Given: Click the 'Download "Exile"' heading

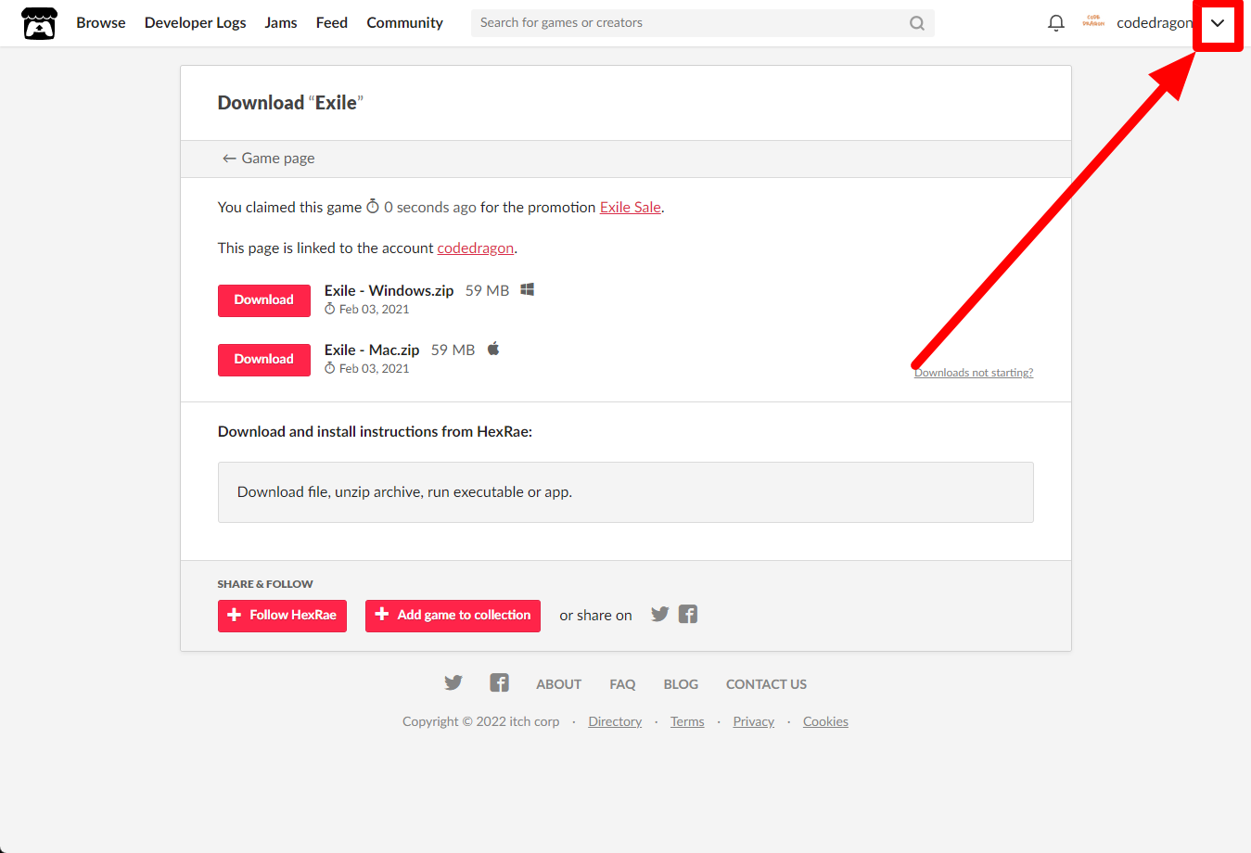Looking at the screenshot, I should click(290, 103).
